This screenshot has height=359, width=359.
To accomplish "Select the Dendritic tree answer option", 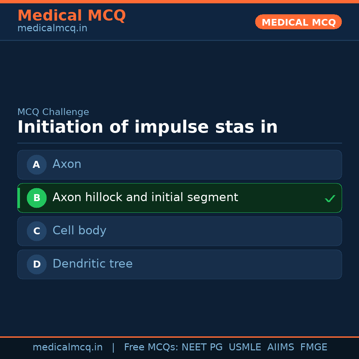I will tap(179, 264).
